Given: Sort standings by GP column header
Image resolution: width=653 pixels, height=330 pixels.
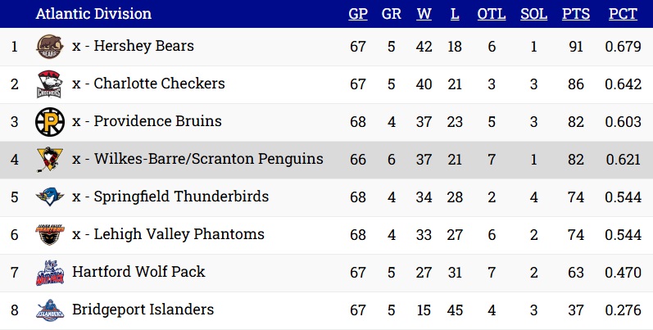Looking at the screenshot, I should point(358,14).
